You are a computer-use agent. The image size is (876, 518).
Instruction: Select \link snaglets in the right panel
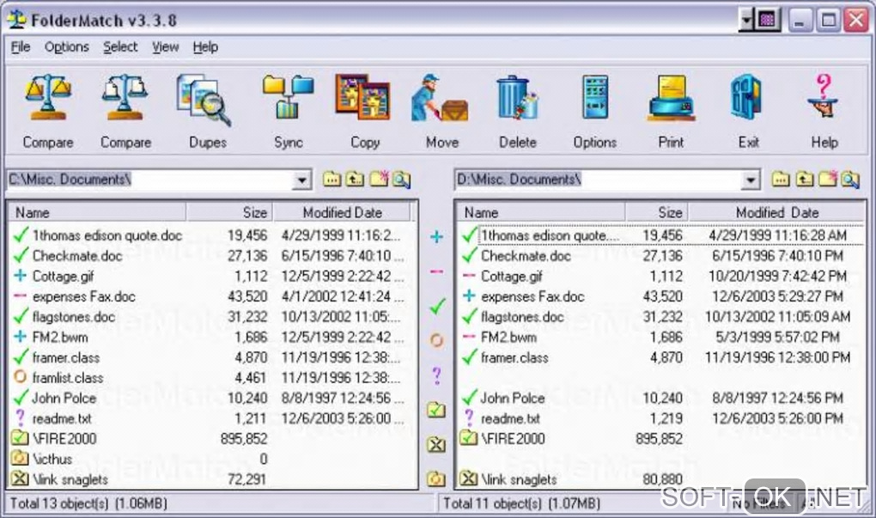pos(519,479)
